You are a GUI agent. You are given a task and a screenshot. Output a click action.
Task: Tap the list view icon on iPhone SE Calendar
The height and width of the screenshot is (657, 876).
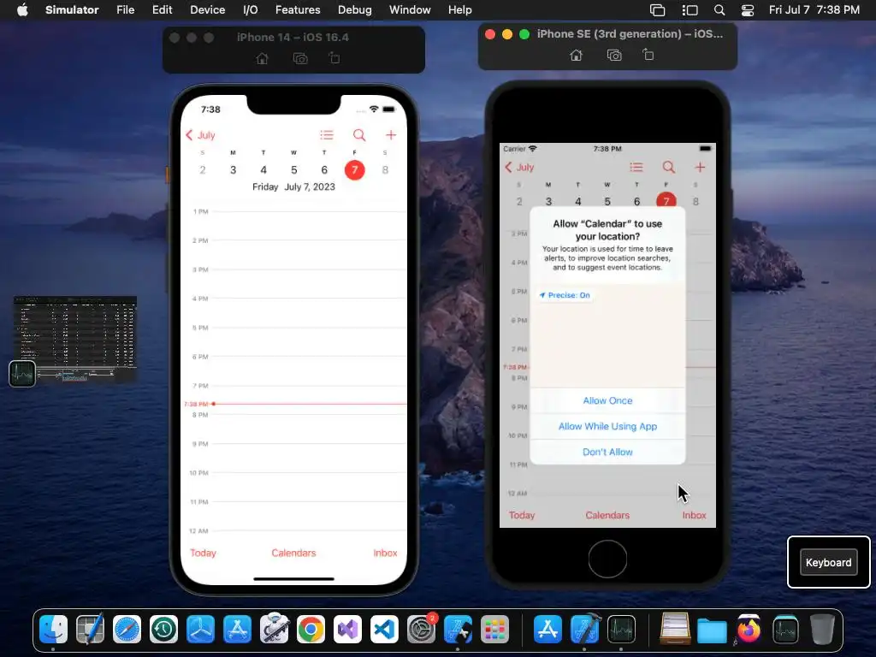[636, 167]
